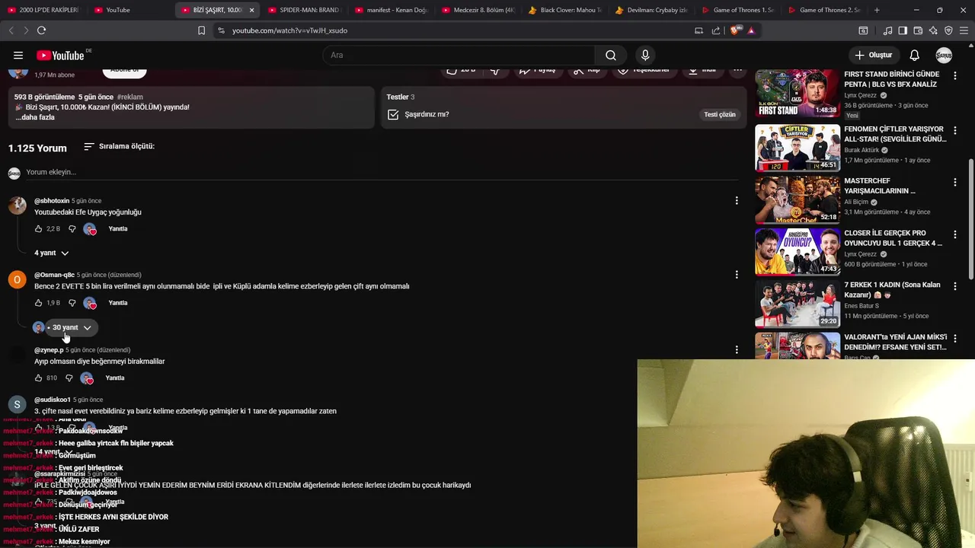Open Brave Rewards triangle icon
This screenshot has width=975, height=548.
tap(751, 30)
